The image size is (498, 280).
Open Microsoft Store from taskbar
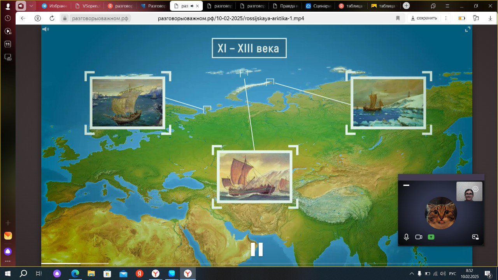pos(107,273)
